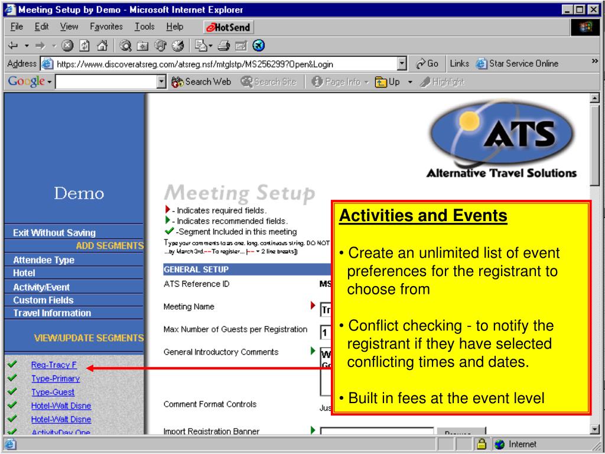Open the Google logo menu dropdown
The image size is (605, 454).
(x=50, y=82)
